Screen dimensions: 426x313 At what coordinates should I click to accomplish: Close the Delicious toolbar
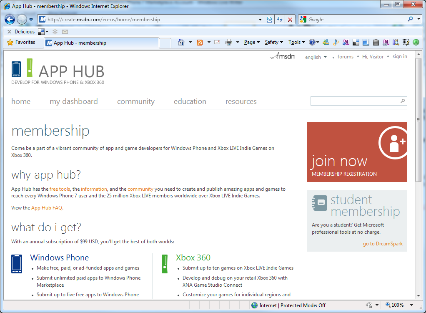point(9,32)
